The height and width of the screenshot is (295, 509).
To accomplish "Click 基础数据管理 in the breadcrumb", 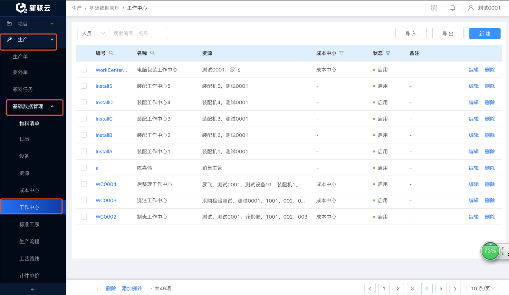I will click(104, 8).
